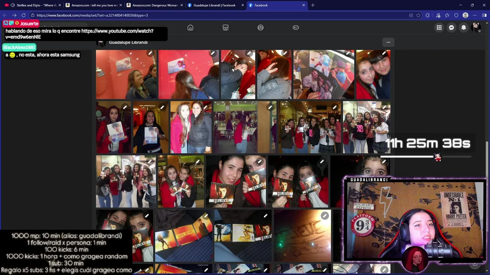Open browser extensions puzzle icon
Screen dimensions: 490x275
coord(428,15)
